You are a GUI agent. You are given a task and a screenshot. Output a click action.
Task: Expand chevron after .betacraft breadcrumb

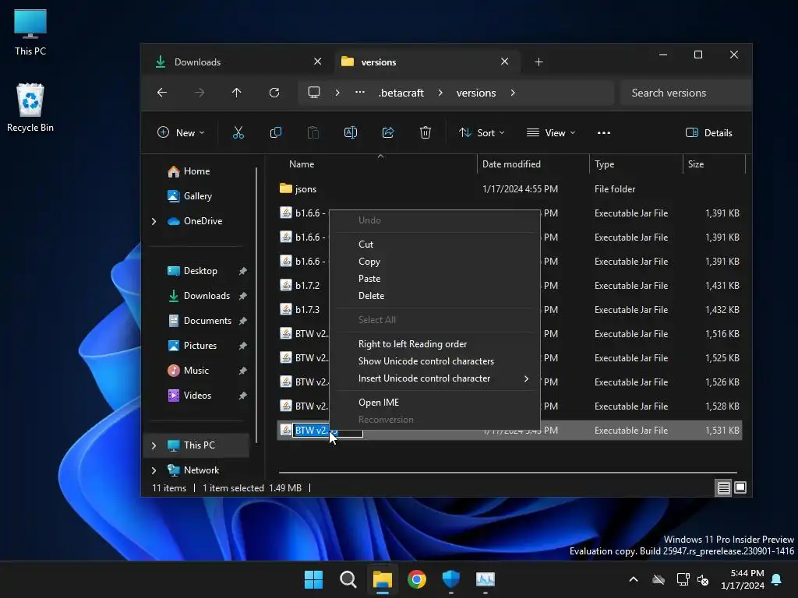(440, 93)
